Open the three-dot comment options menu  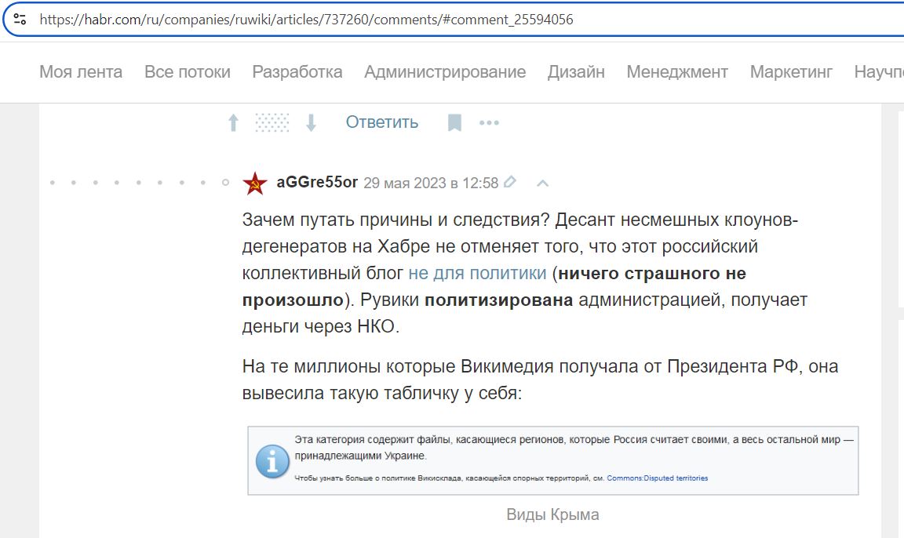[x=489, y=122]
